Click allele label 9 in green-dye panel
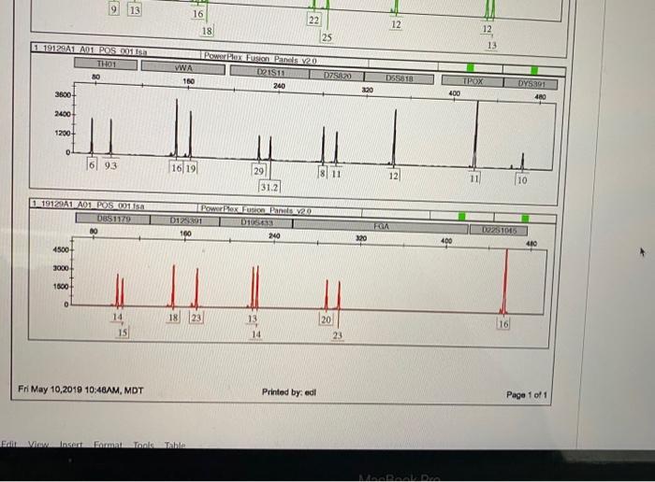The image size is (655, 482). tap(113, 9)
